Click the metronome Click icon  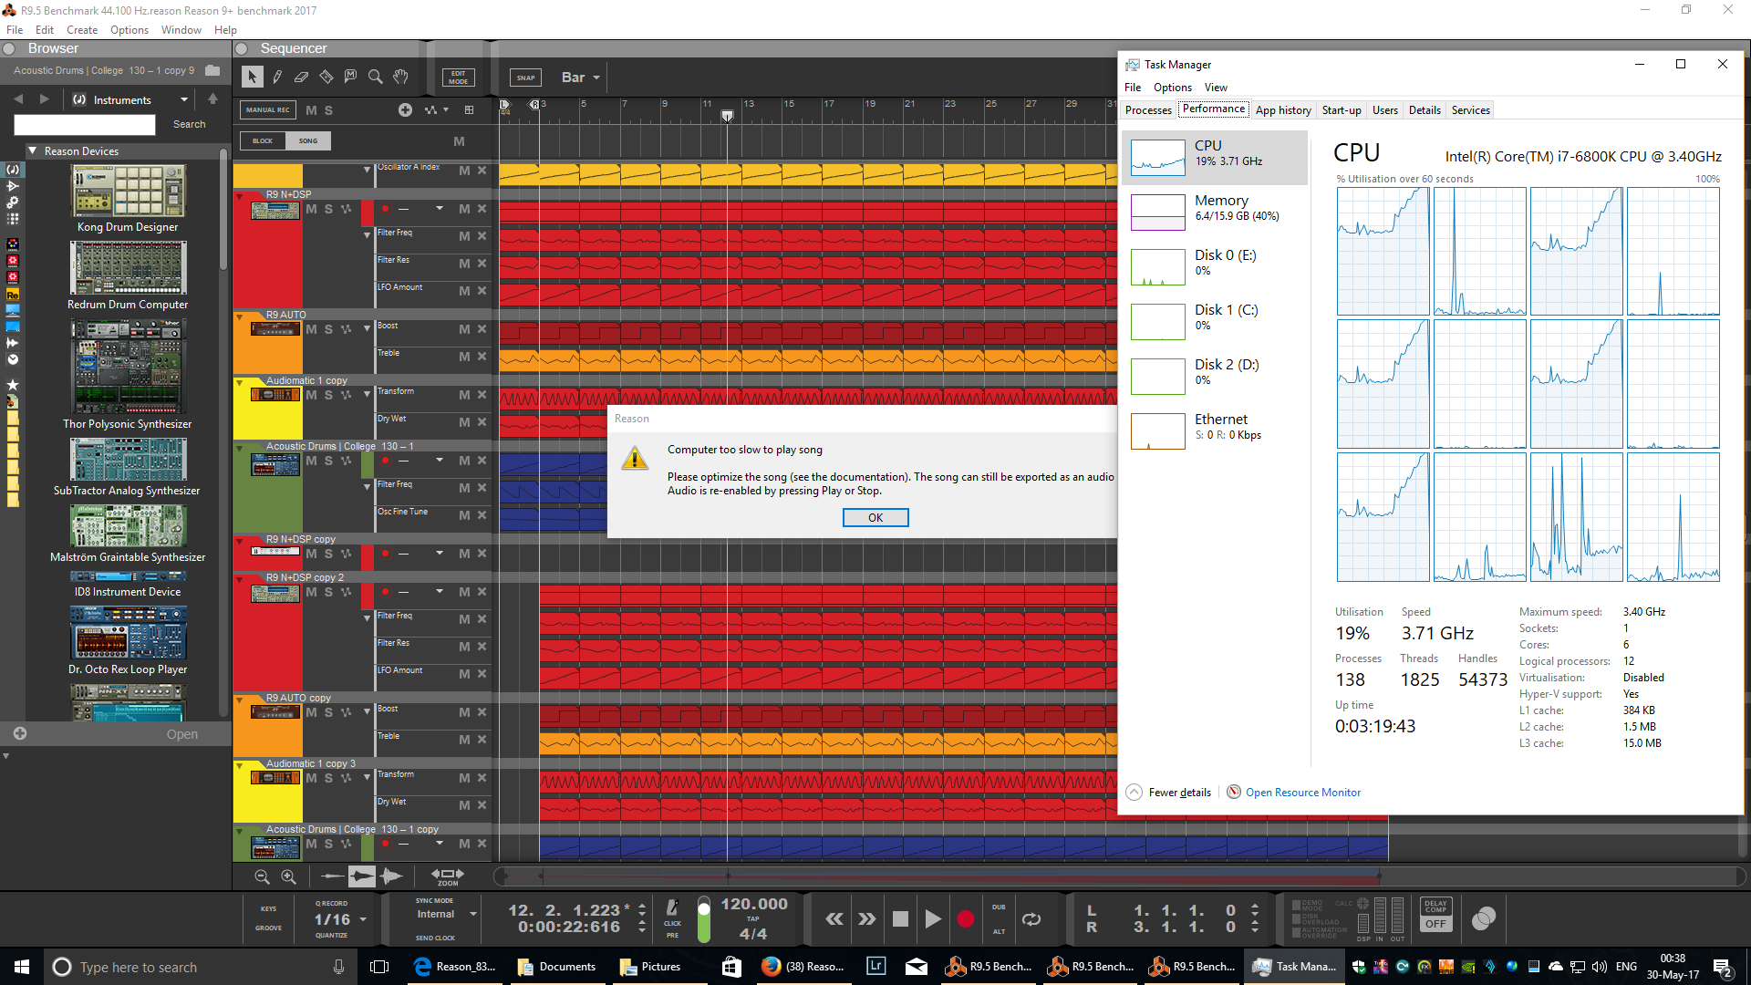[672, 908]
